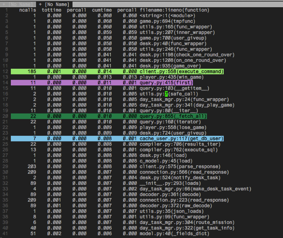Viewport: 283px width, 238px height.
Task: Click the player.py:435(win_game) entry
Action: (x=172, y=77)
